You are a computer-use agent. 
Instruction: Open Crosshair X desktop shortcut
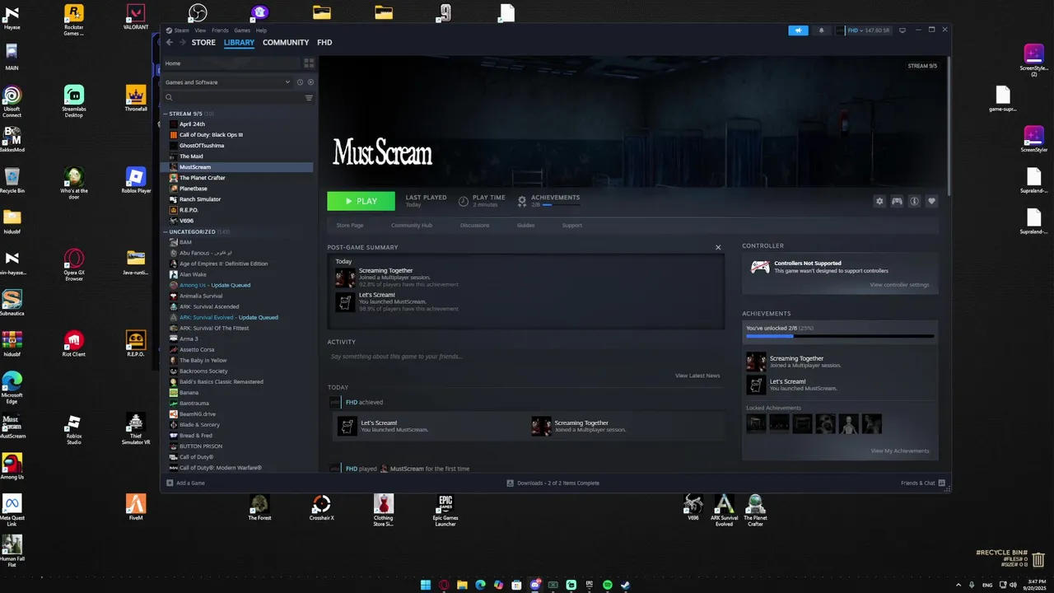321,508
